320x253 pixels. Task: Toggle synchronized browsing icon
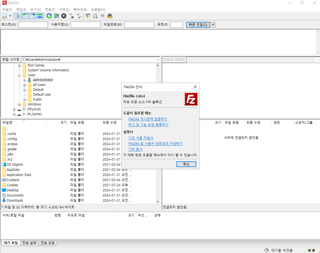102,16
